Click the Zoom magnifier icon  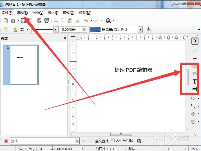click(109, 21)
